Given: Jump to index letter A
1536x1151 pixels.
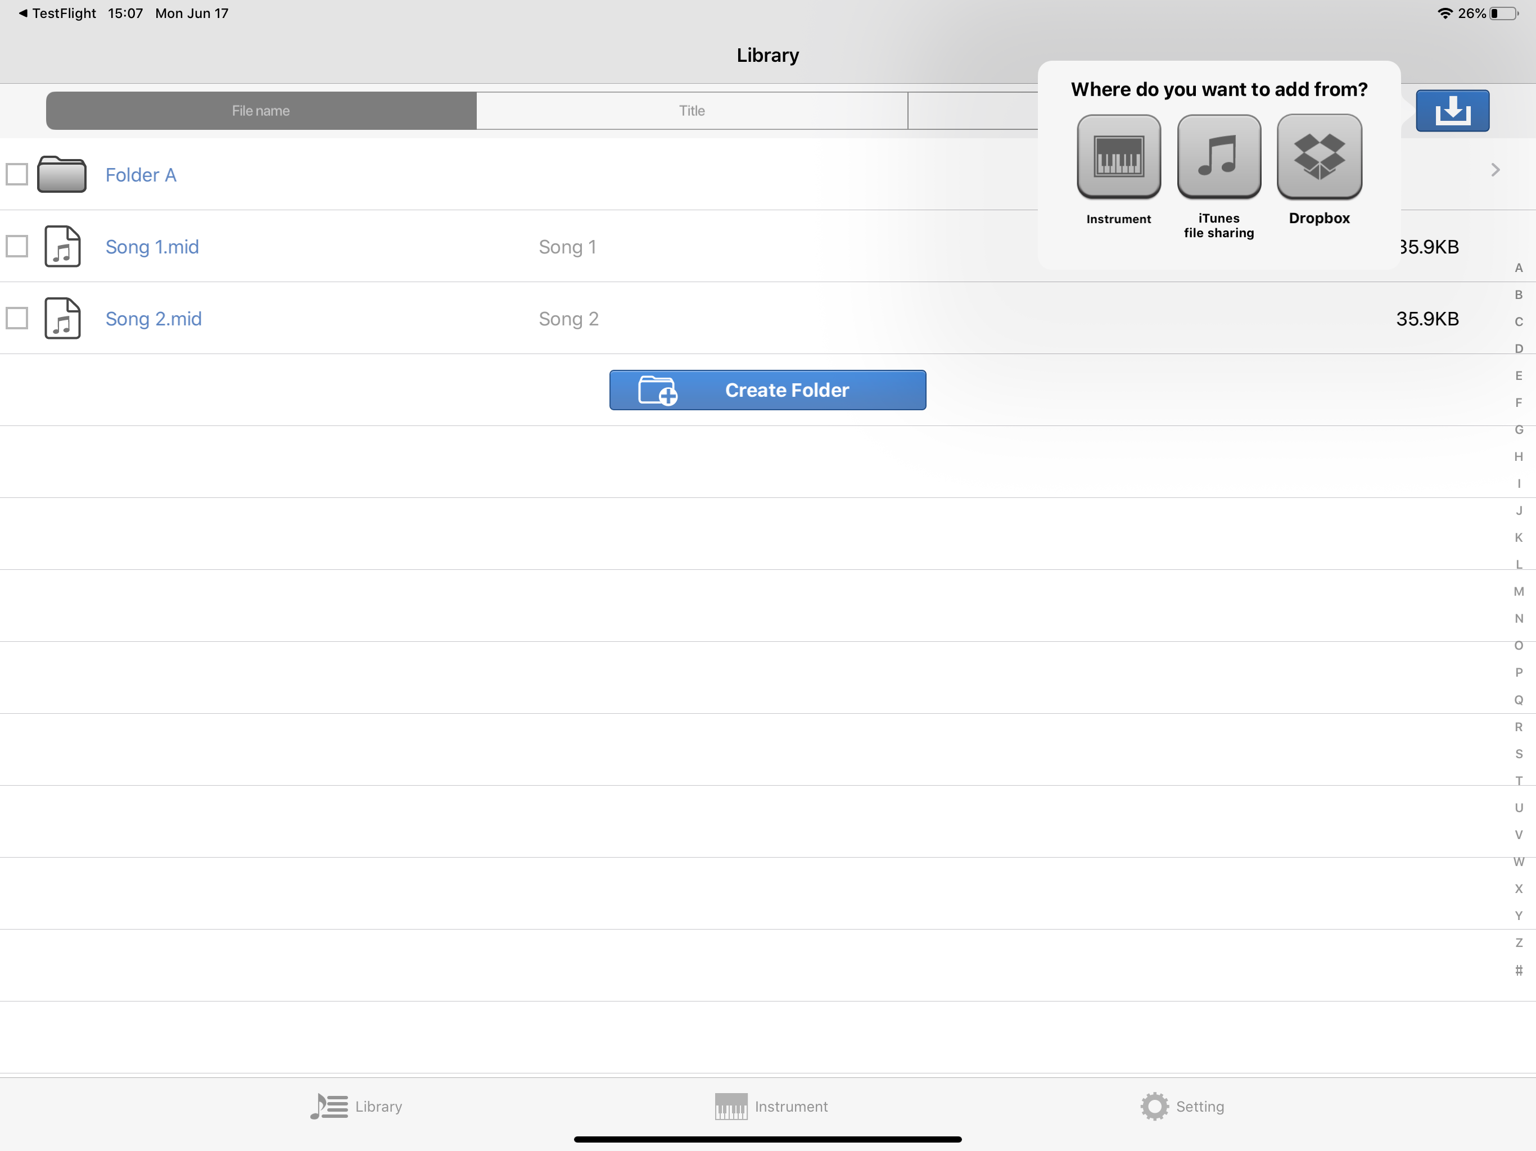Looking at the screenshot, I should tap(1519, 268).
